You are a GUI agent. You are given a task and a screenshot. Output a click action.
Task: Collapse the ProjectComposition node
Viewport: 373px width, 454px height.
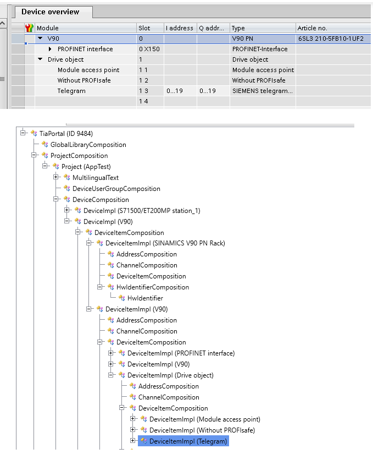coord(34,155)
